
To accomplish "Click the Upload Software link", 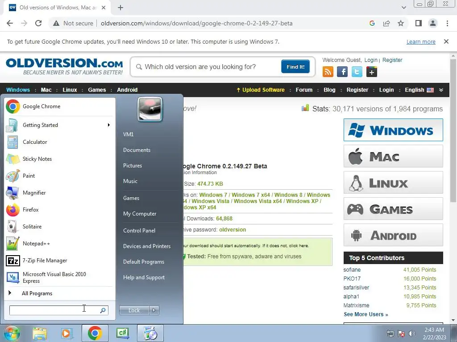I will (x=261, y=90).
